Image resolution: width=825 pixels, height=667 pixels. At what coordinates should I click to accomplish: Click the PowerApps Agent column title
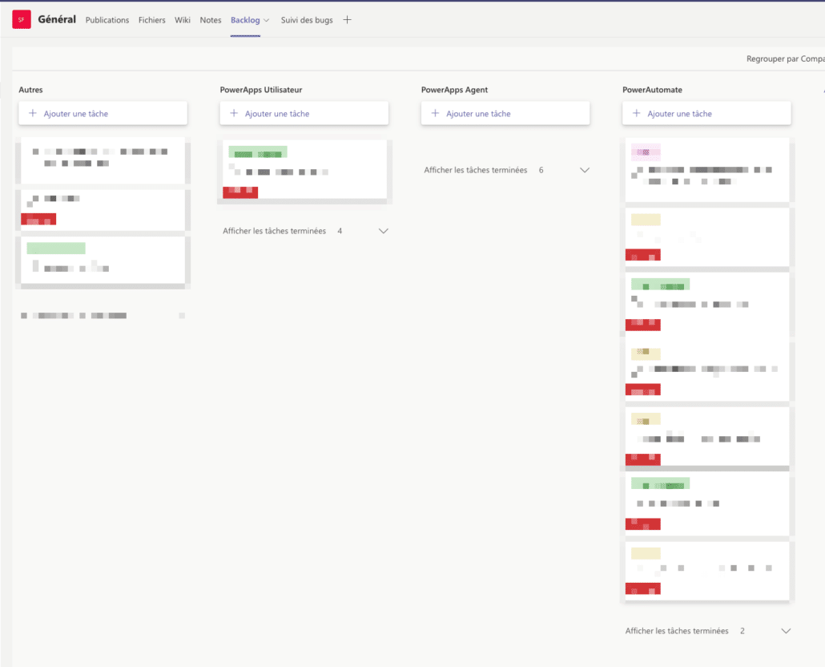click(x=455, y=90)
